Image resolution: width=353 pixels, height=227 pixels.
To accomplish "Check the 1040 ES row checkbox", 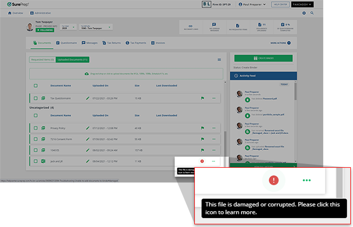I will pyautogui.click(x=36, y=150).
